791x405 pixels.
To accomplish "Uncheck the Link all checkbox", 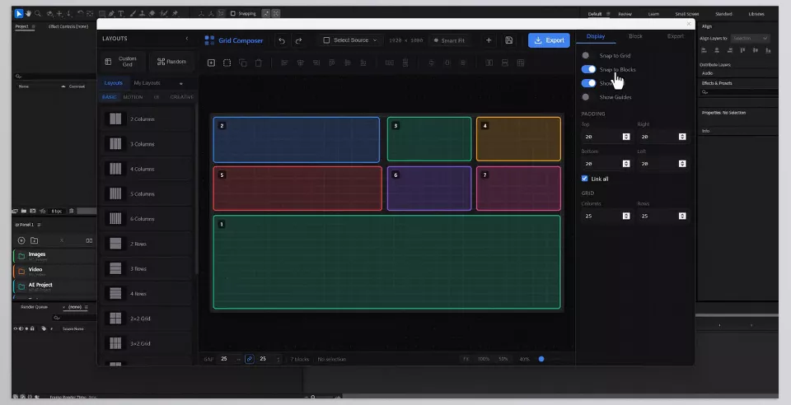I will (585, 179).
